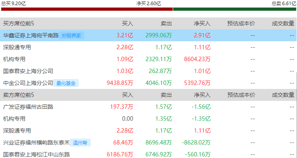297x158 pixels.
Task: Click the 买方席位前5 section header
Action: pyautogui.click(x=19, y=23)
